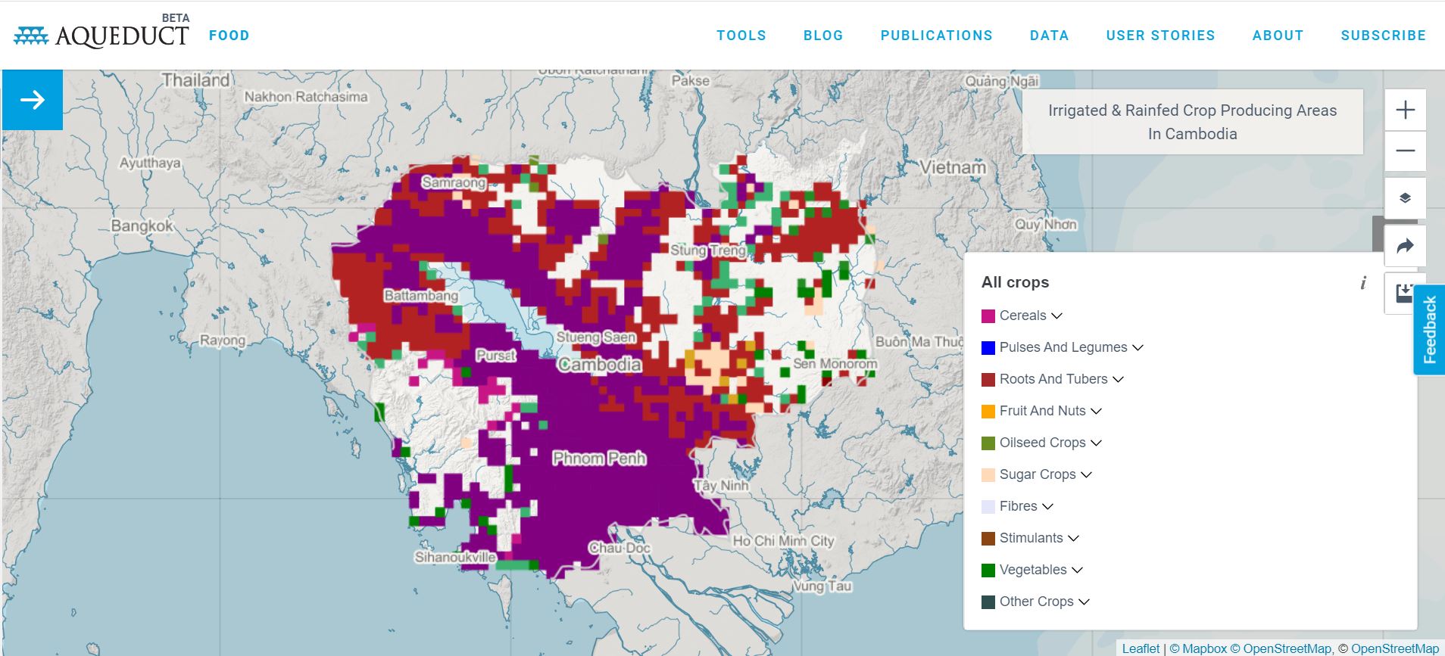This screenshot has width=1445, height=656.
Task: Click the share arrow icon
Action: tap(1405, 246)
